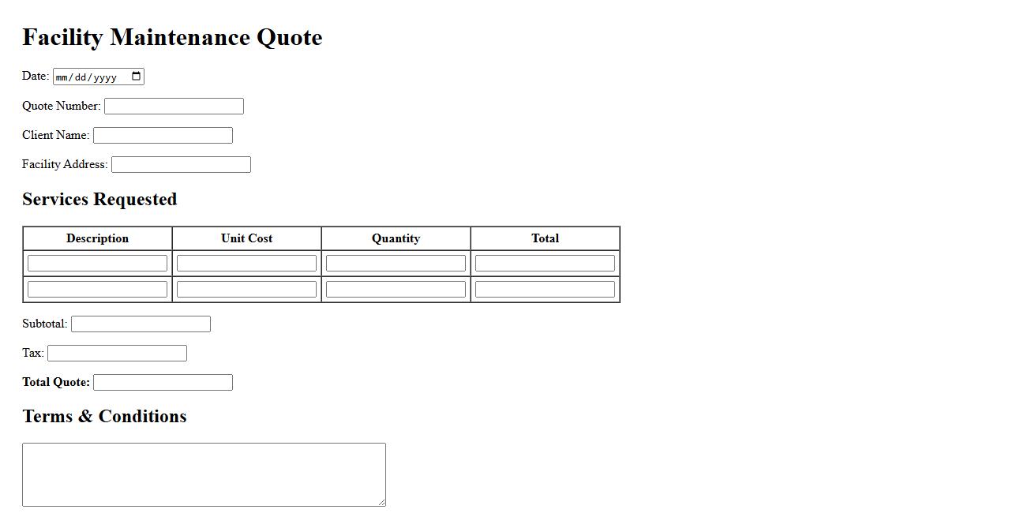Click the Total Quote input field
Image resolution: width=1009 pixels, height=513 pixels.
(x=163, y=382)
